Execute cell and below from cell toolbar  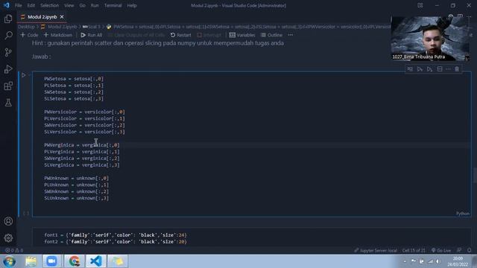point(429,69)
